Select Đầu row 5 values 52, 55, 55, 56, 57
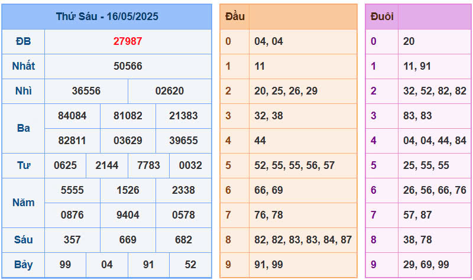Image resolution: width=473 pixels, height=280 pixels. [294, 165]
